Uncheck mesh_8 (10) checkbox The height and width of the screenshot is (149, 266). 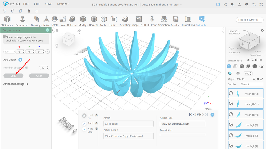click(x=231, y=114)
